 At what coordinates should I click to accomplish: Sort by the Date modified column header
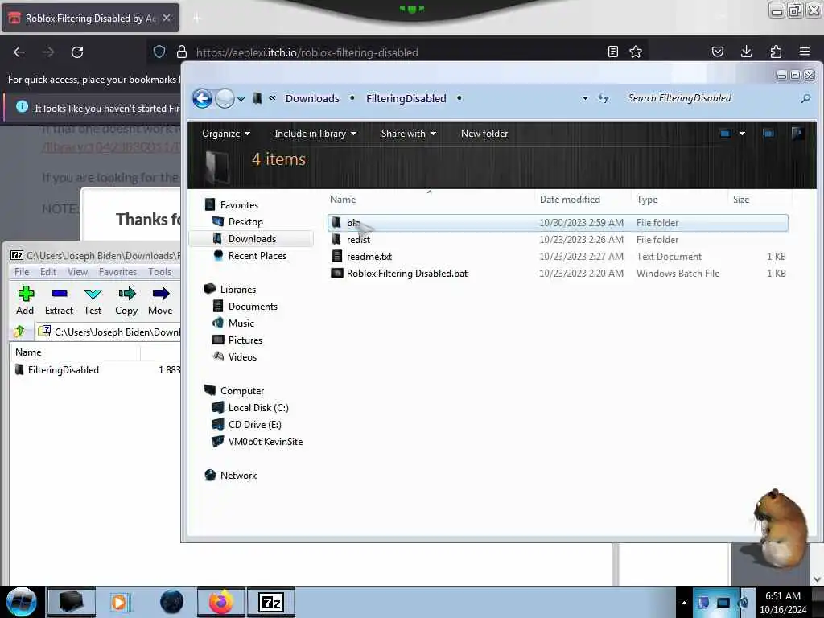pos(583,200)
